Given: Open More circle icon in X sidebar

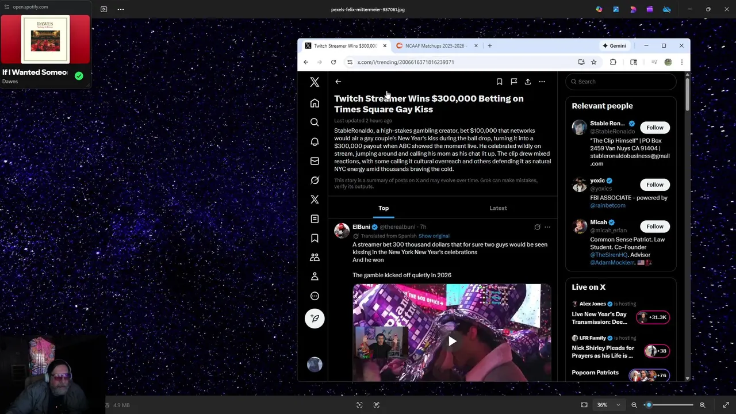Looking at the screenshot, I should (315, 296).
